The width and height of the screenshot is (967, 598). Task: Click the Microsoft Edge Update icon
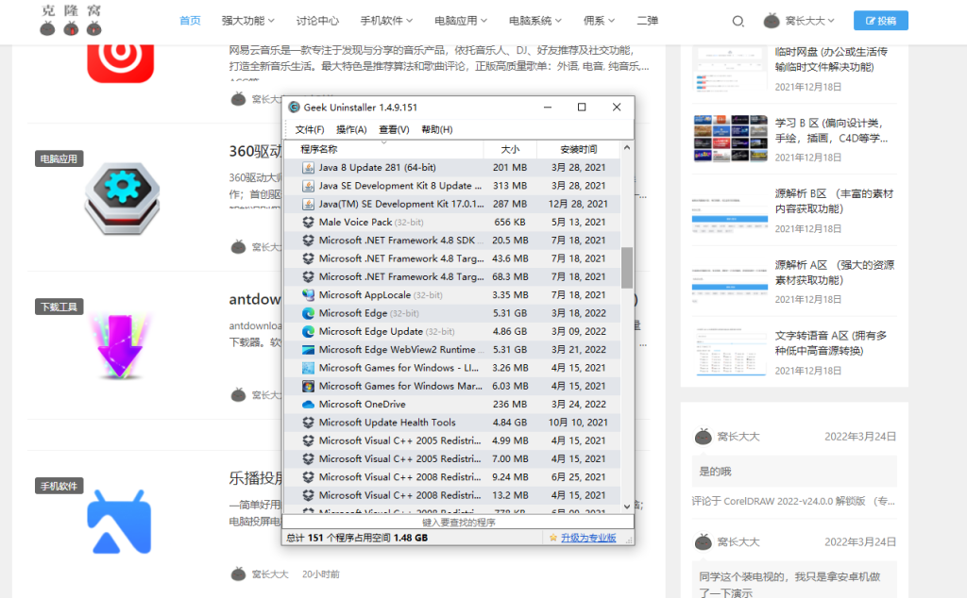[x=308, y=331]
